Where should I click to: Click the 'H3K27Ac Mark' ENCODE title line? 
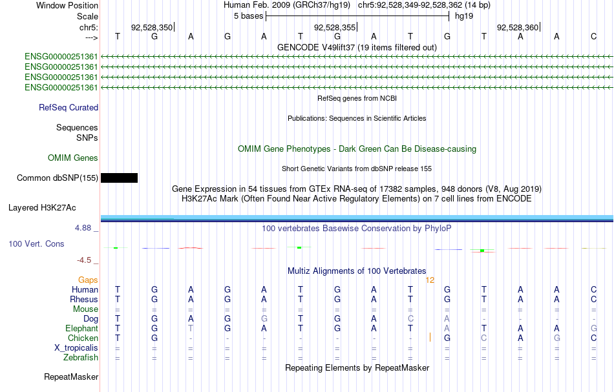pyautogui.click(x=357, y=199)
